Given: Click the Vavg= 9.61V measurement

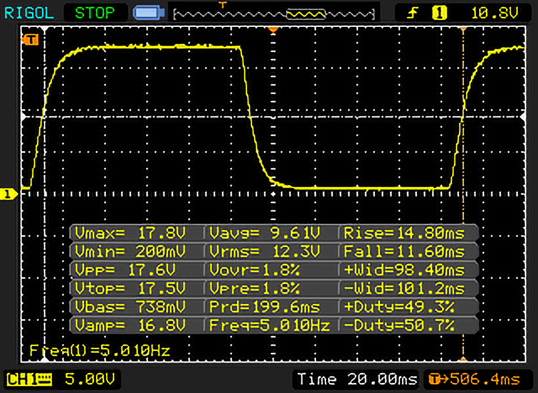Looking at the screenshot, I should click(265, 233).
